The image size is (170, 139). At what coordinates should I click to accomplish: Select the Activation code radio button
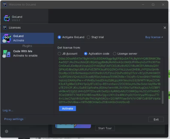[x=86, y=54]
